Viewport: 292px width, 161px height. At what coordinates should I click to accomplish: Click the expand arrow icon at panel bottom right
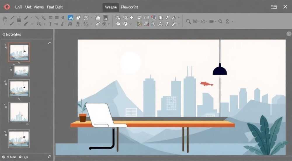point(49,157)
